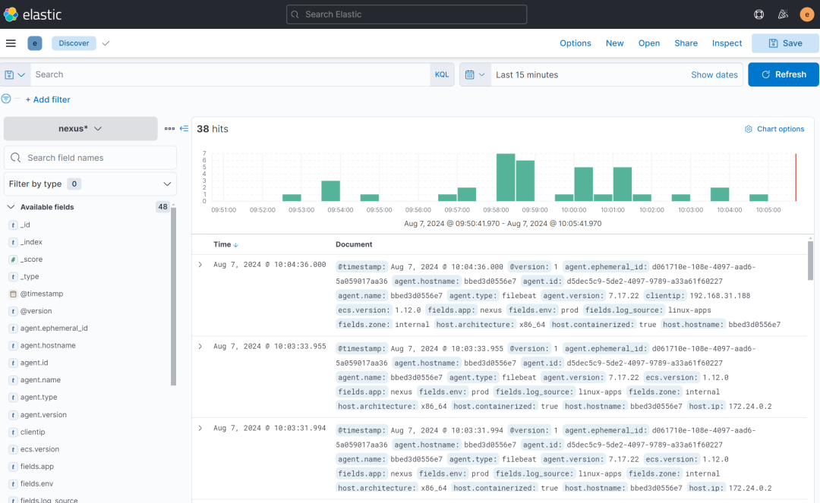
Task: Click the clientip field type icon
Action: click(13, 432)
